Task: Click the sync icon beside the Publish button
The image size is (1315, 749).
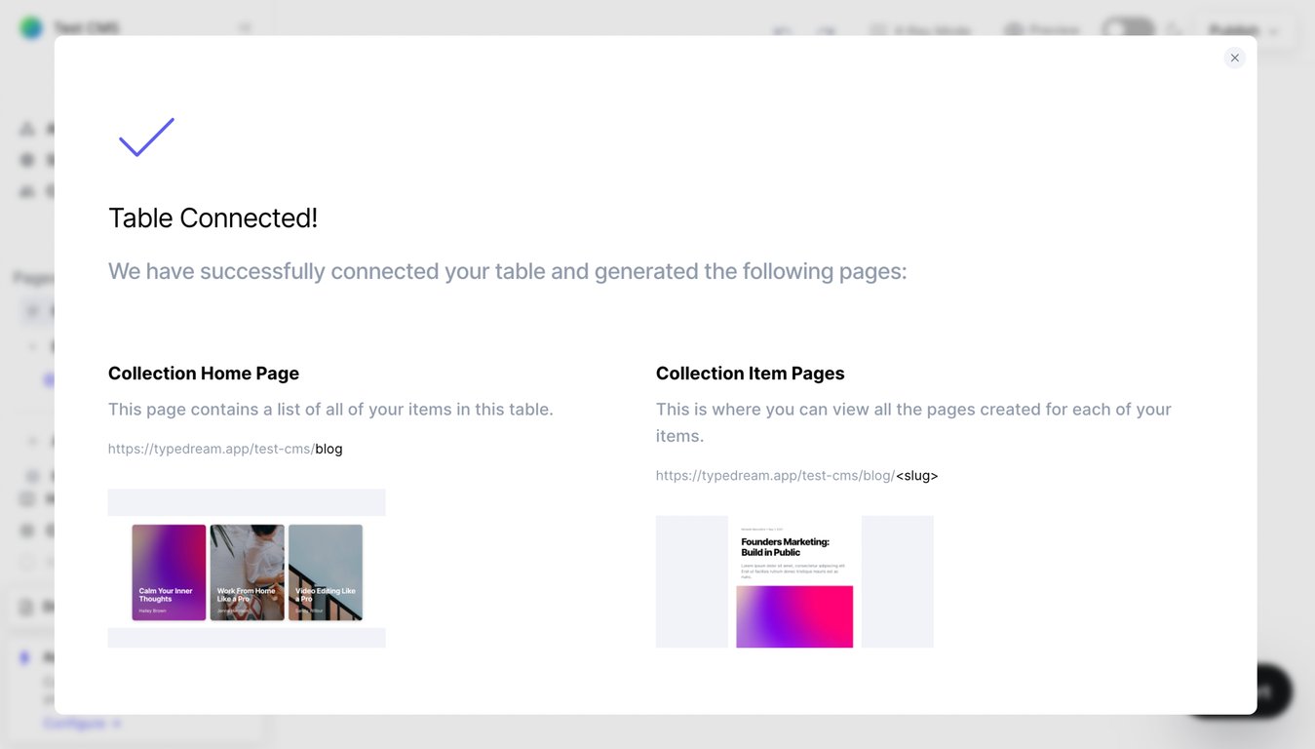Action: coord(1174,30)
